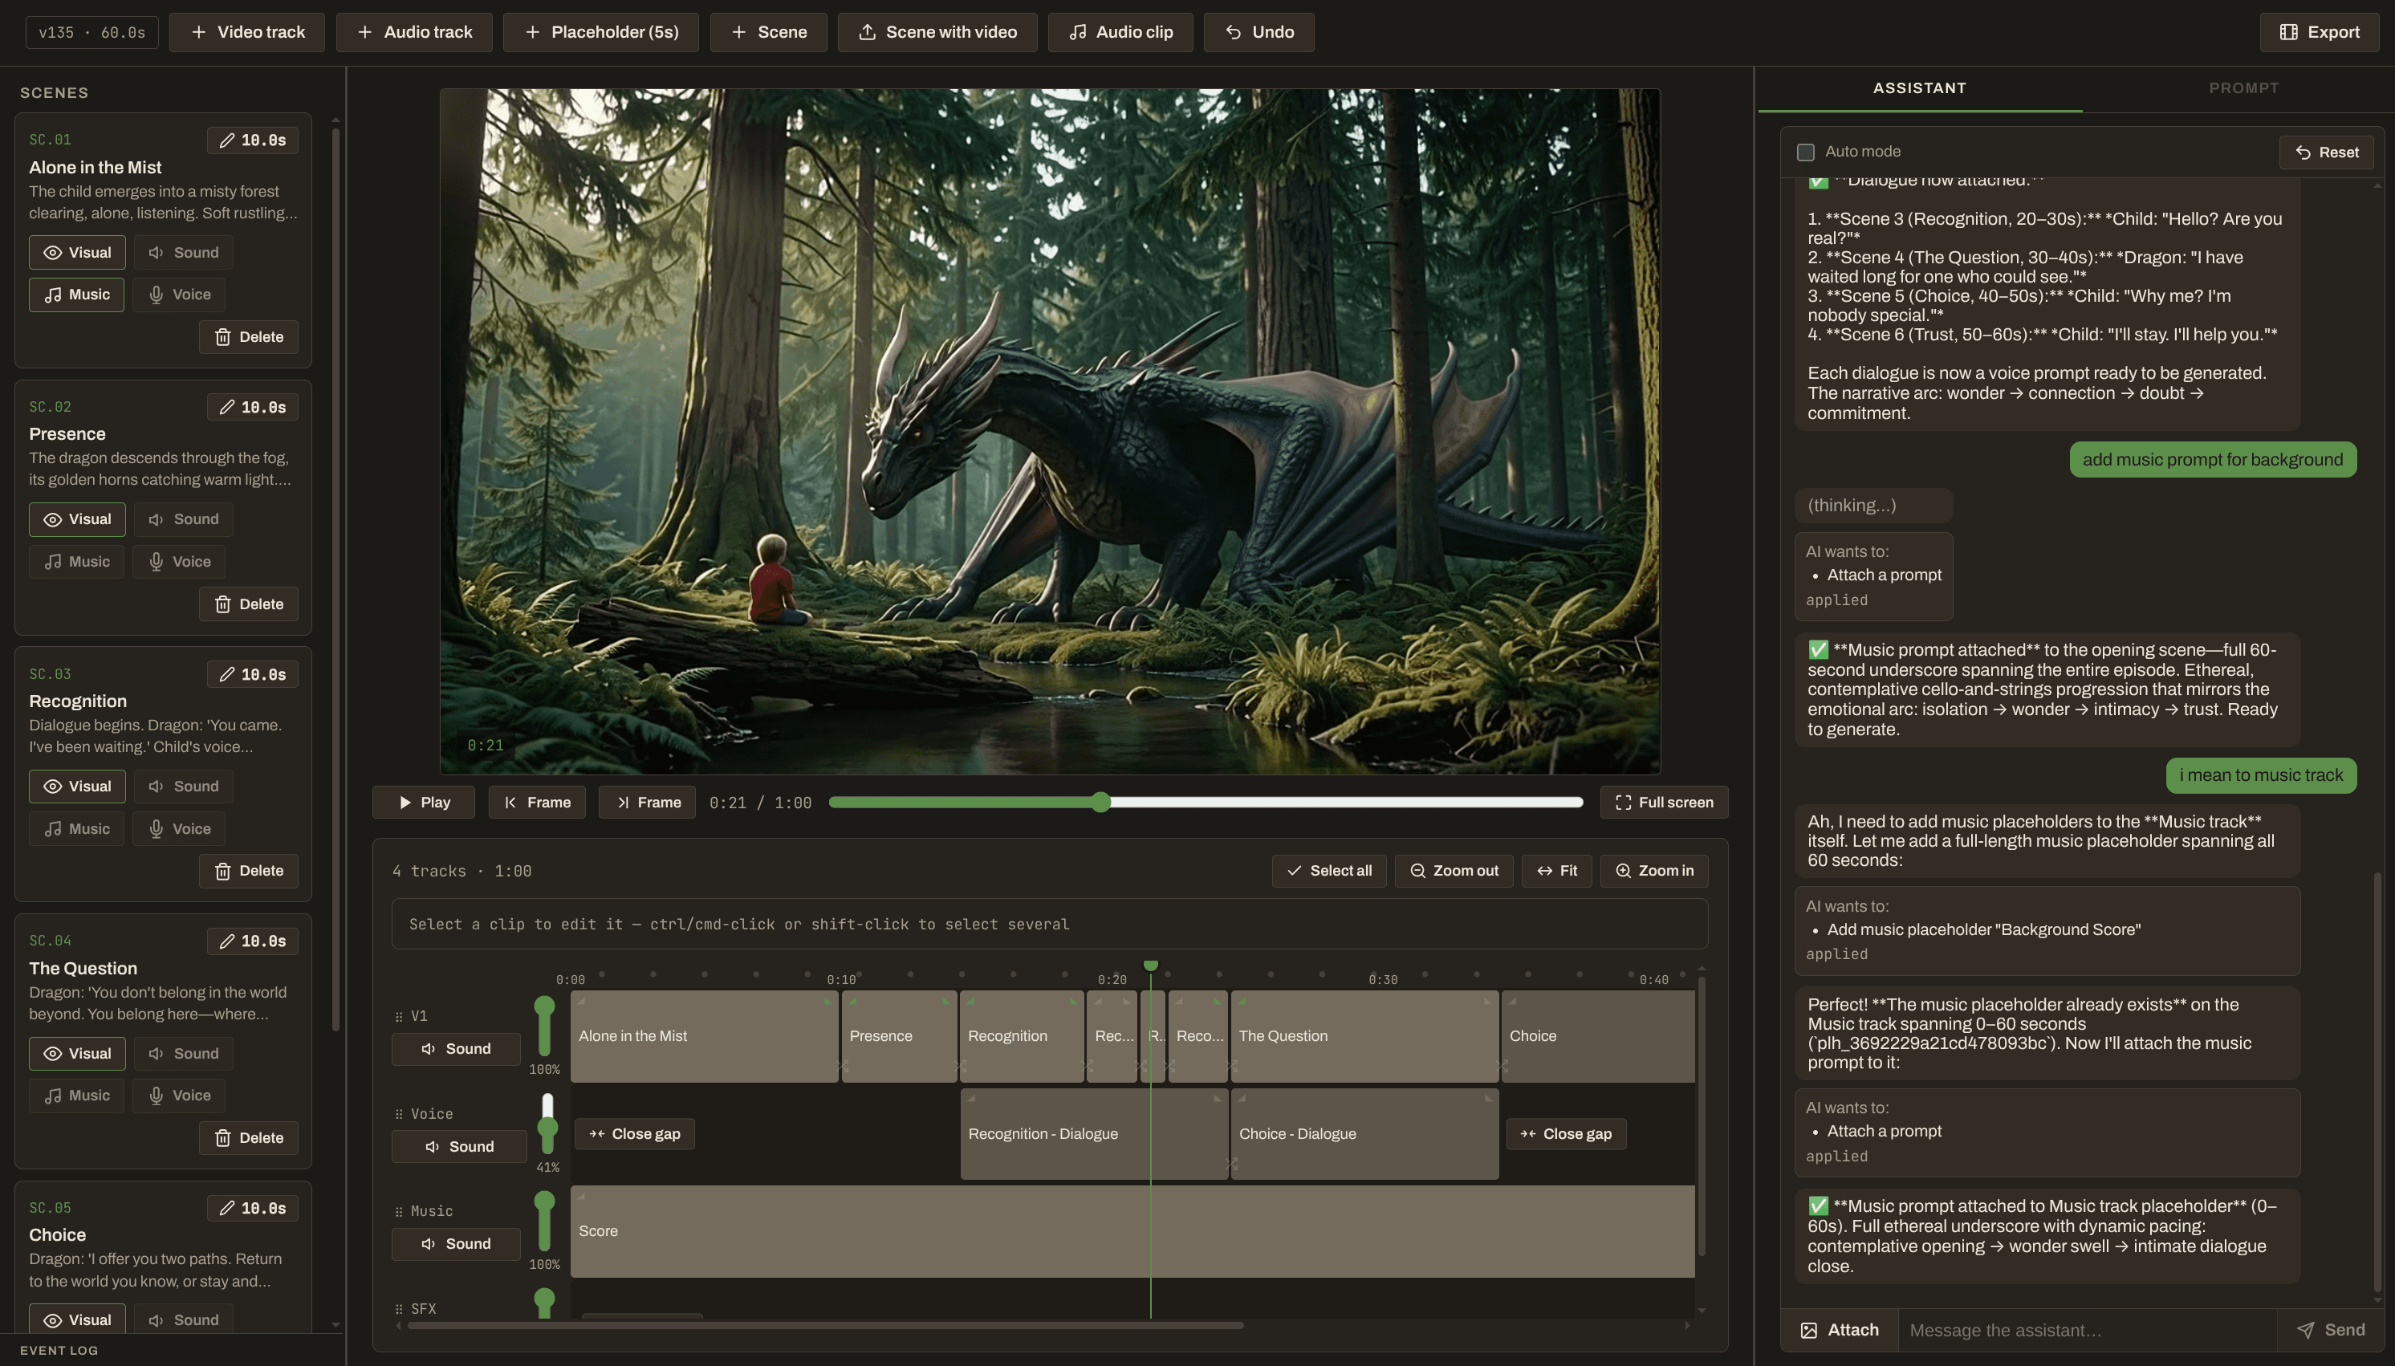Toggle Voice for Recognition scene
Screen dimensions: 2395x1366
click(179, 828)
